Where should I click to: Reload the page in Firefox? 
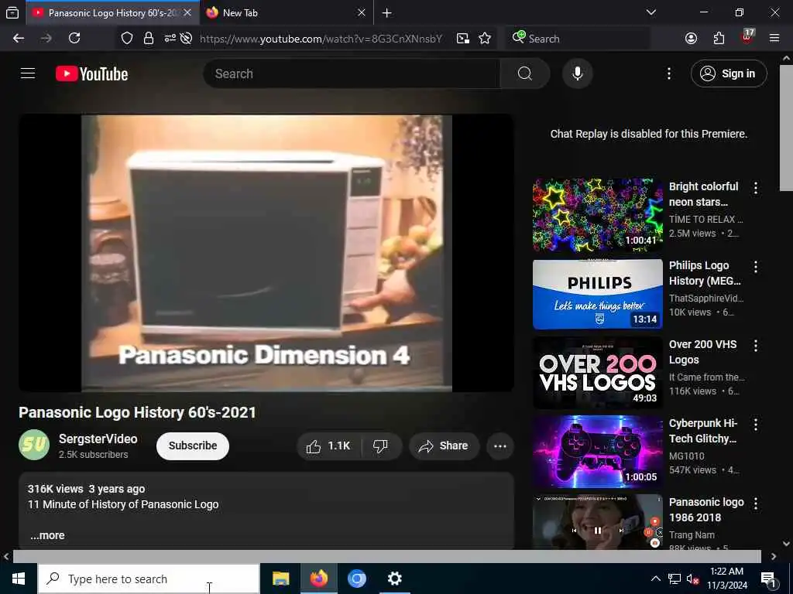tap(74, 39)
